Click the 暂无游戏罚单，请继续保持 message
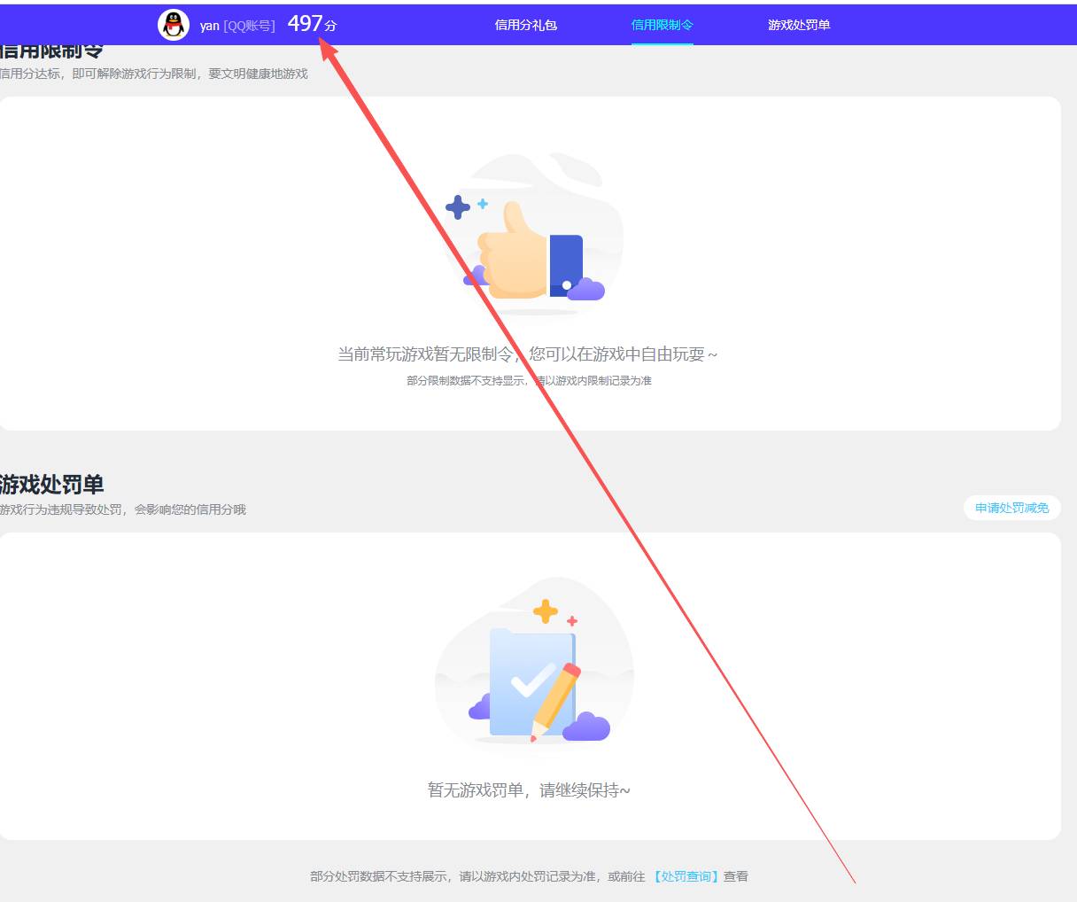Image resolution: width=1077 pixels, height=902 pixels. coord(529,790)
